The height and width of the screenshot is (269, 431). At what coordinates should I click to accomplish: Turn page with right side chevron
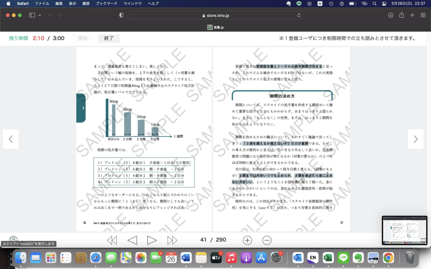pos(415,139)
